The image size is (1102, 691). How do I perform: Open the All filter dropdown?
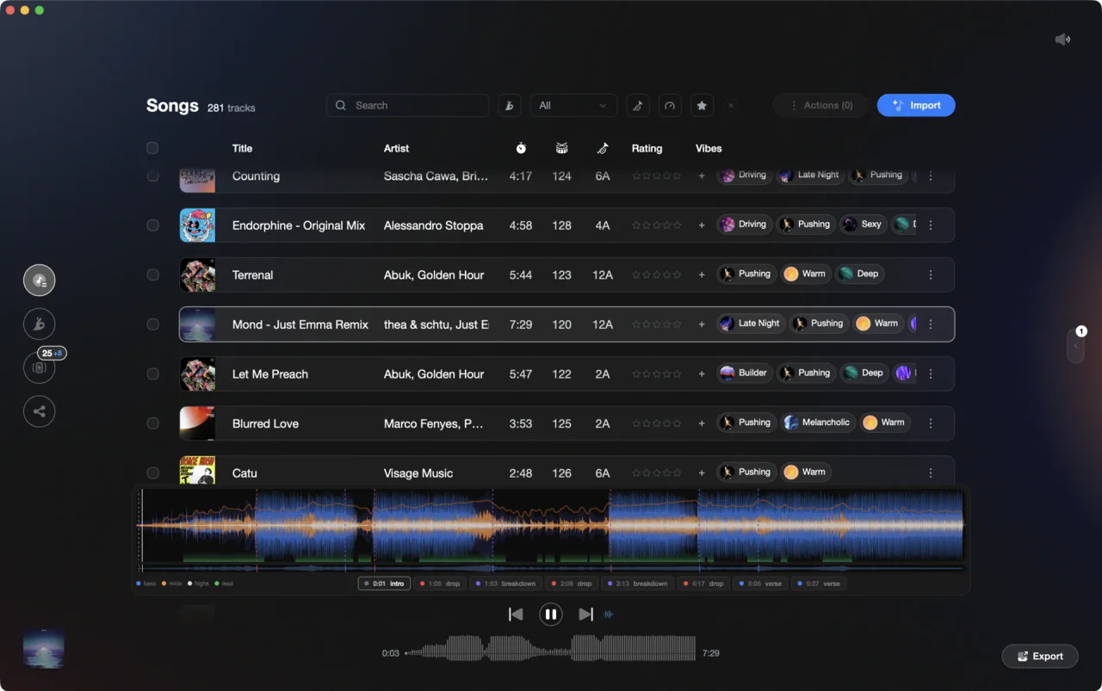(573, 106)
